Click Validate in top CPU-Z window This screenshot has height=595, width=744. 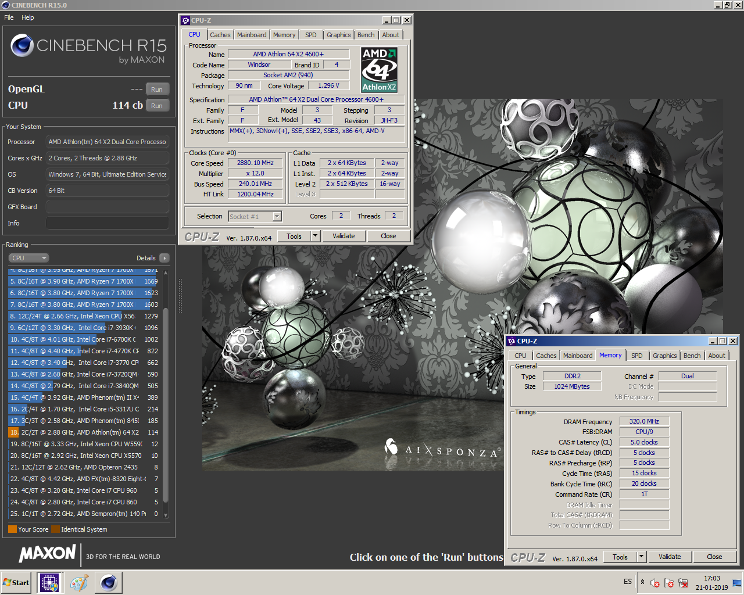[344, 236]
